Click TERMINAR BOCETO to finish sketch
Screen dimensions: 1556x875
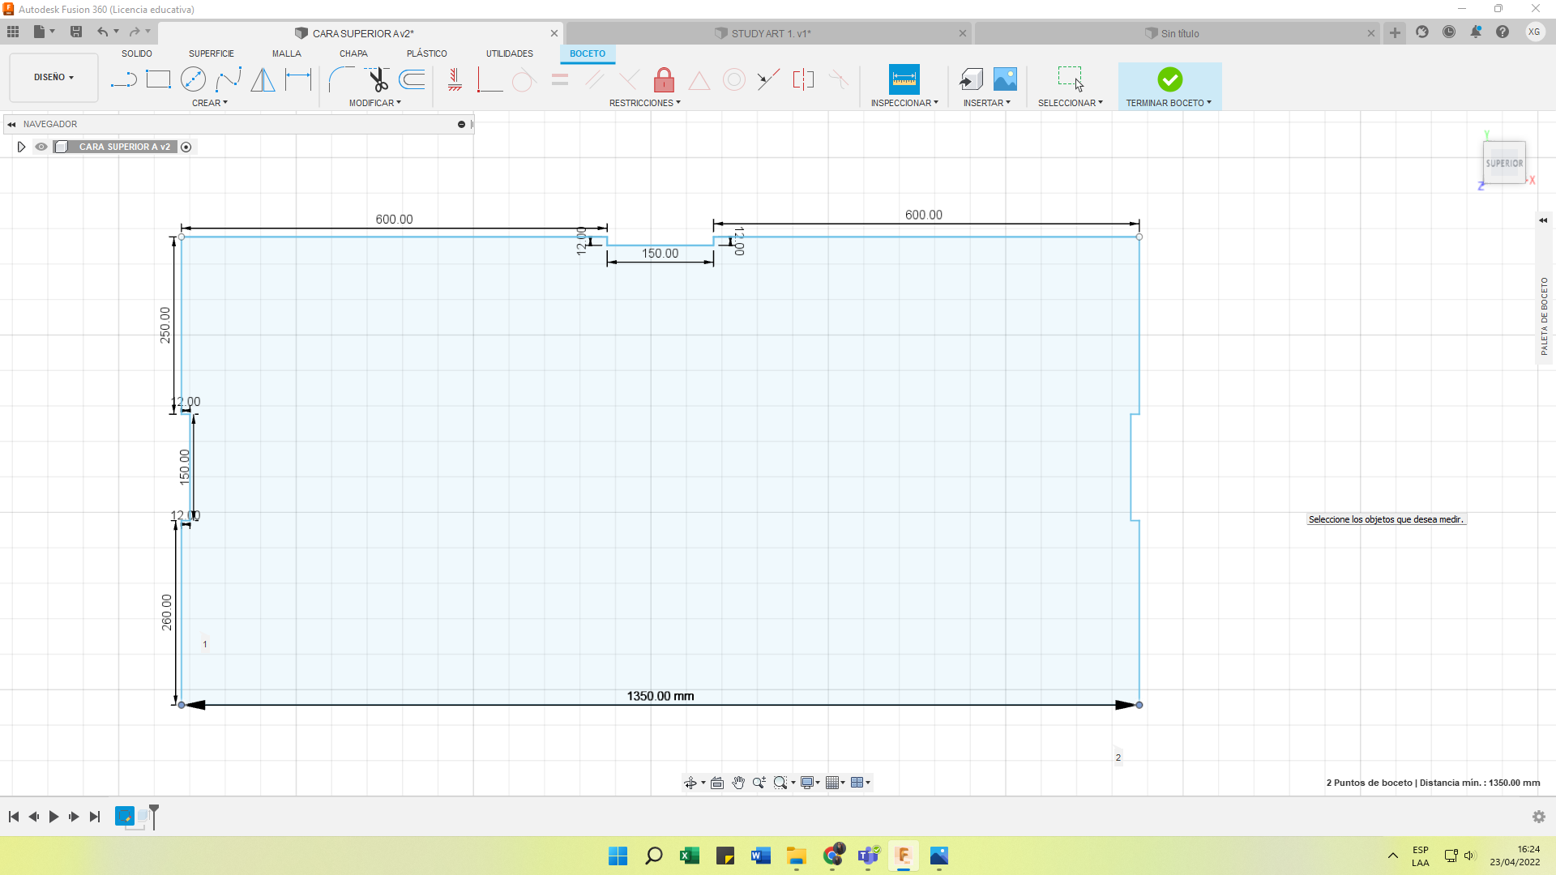(1169, 85)
